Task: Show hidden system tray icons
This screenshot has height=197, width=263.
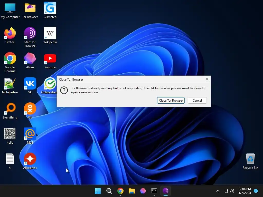Action: (218, 191)
